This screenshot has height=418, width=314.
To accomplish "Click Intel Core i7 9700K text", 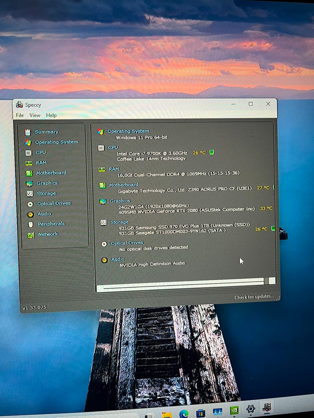I will [152, 153].
